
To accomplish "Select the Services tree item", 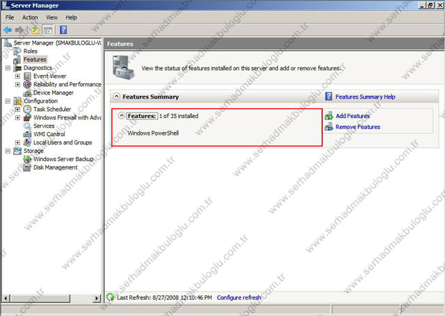I will (x=44, y=126).
